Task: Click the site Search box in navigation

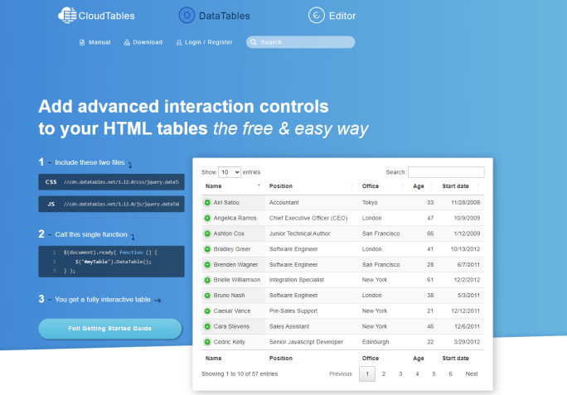Action: click(301, 42)
